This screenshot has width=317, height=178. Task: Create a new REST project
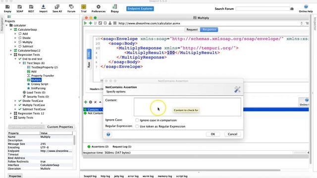31,8
